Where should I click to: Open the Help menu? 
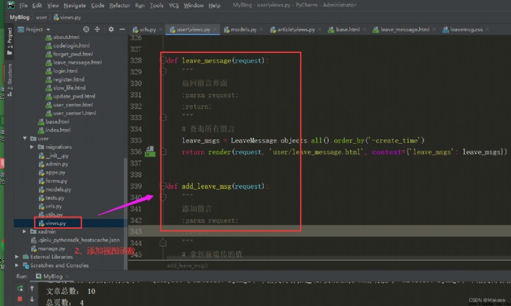(214, 5)
